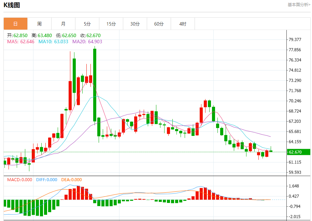Click the DIFF:0.000 indicator label
The width and height of the screenshot is (312, 221).
click(46, 180)
